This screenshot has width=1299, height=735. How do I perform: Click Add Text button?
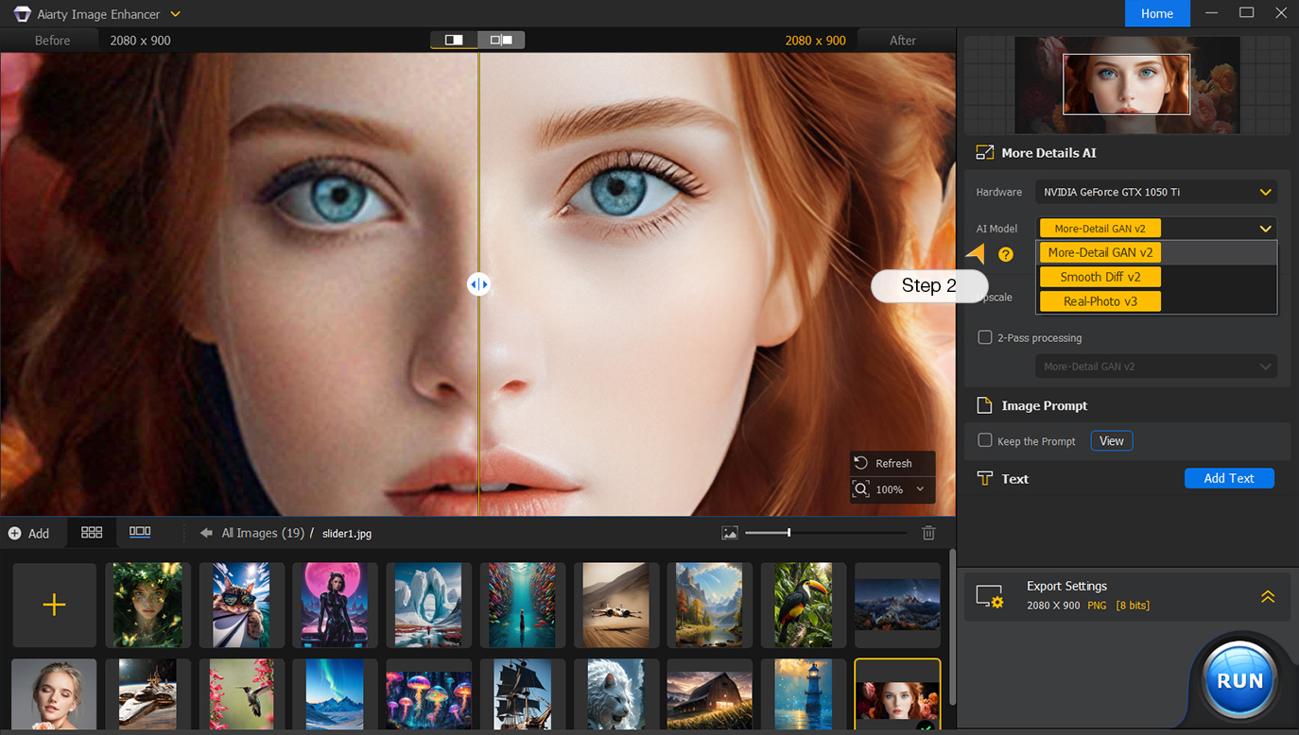(1229, 478)
